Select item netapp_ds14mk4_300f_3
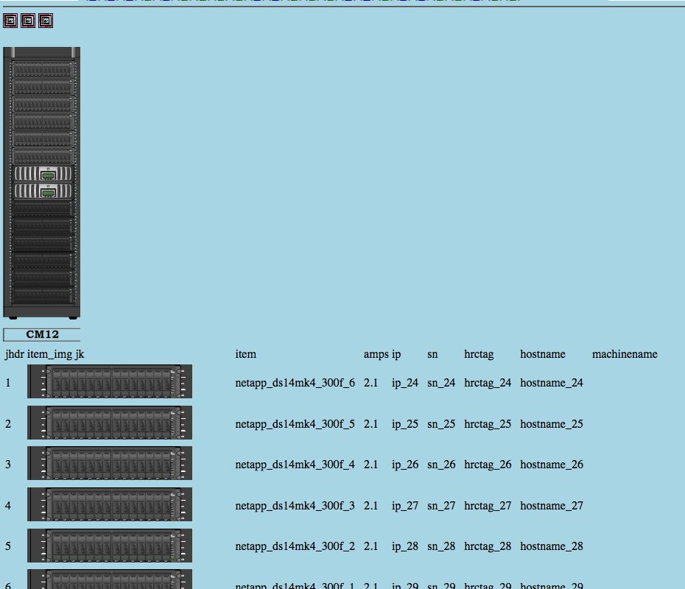 click(295, 506)
